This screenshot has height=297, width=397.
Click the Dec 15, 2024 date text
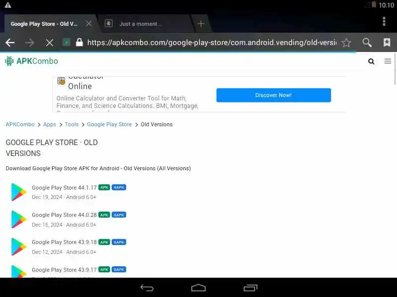[47, 225]
